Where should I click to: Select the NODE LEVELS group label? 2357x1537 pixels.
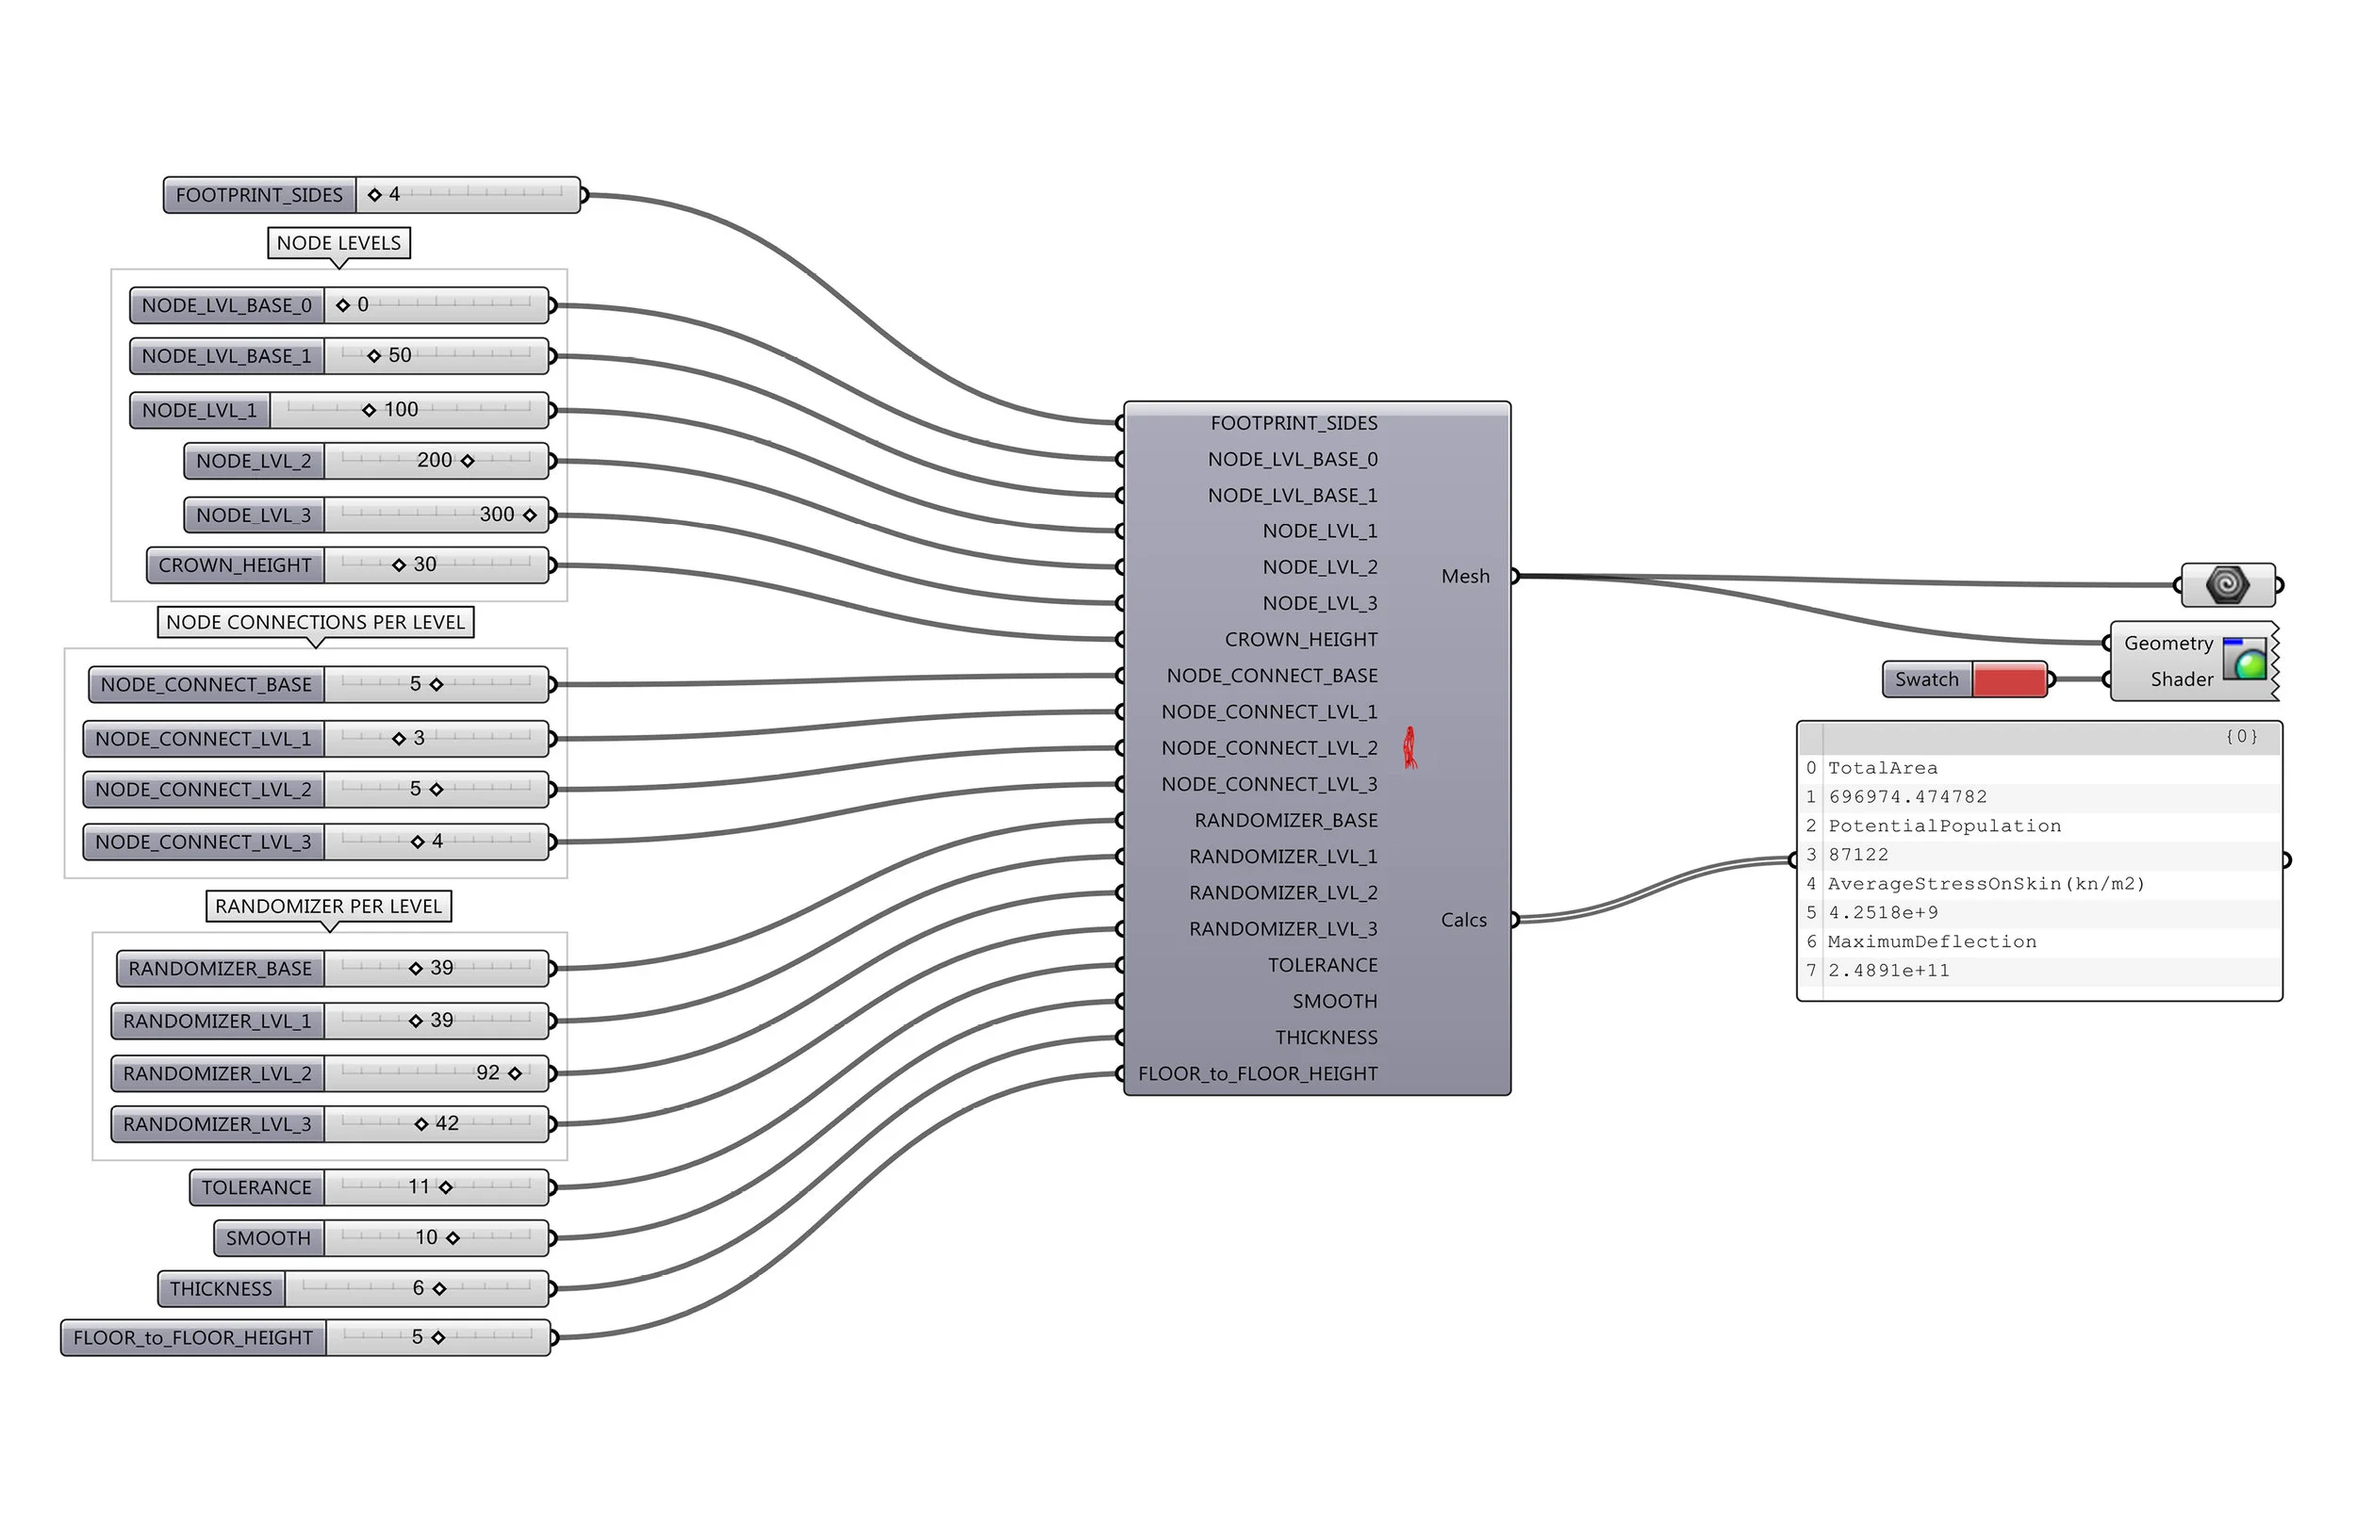point(338,242)
